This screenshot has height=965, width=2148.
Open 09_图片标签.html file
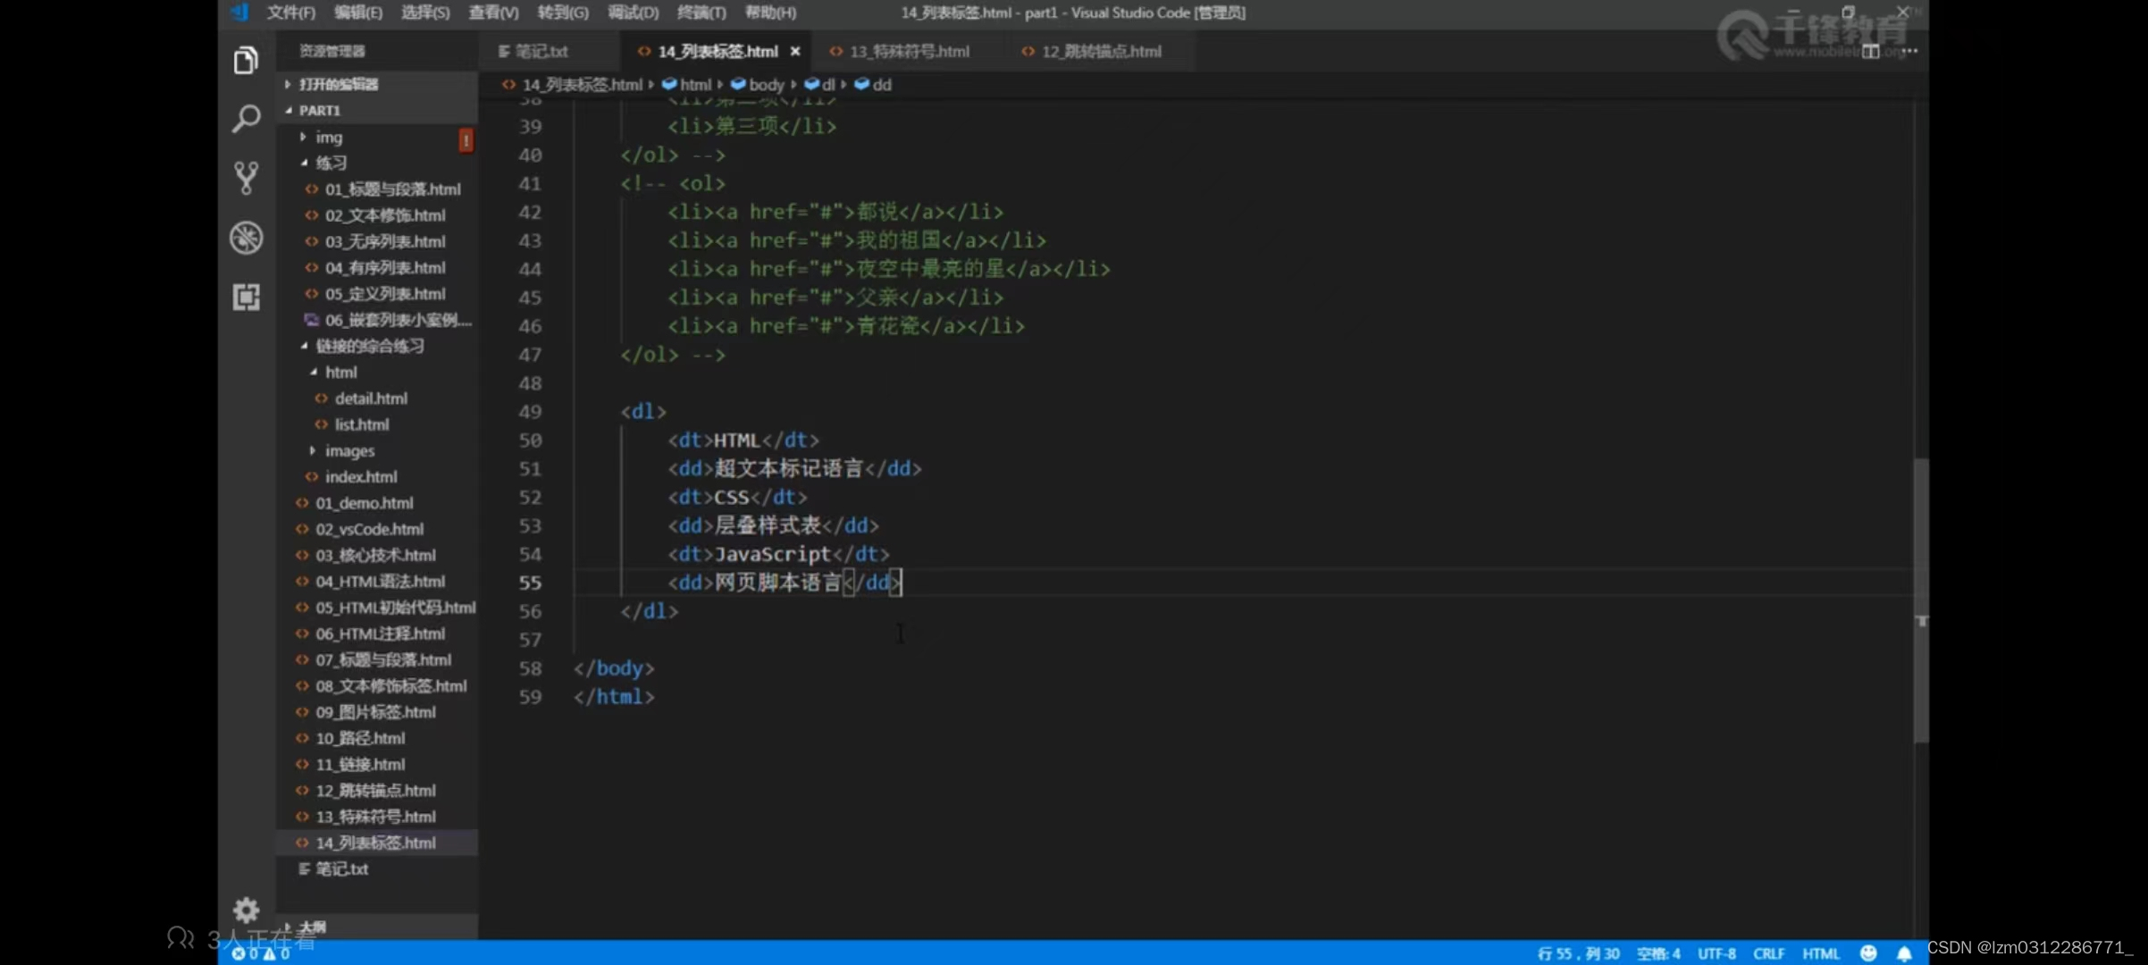(377, 712)
